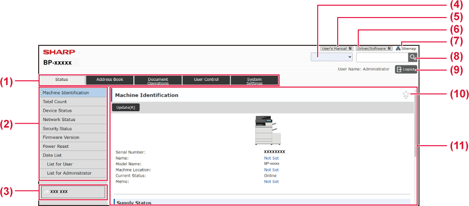Switch to the Address Book tab

pyautogui.click(x=110, y=80)
